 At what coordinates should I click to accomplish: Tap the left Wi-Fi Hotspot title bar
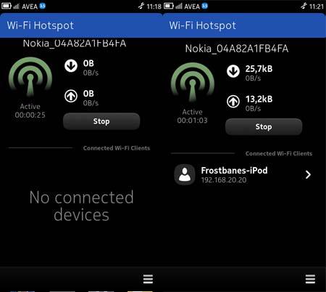(x=81, y=25)
